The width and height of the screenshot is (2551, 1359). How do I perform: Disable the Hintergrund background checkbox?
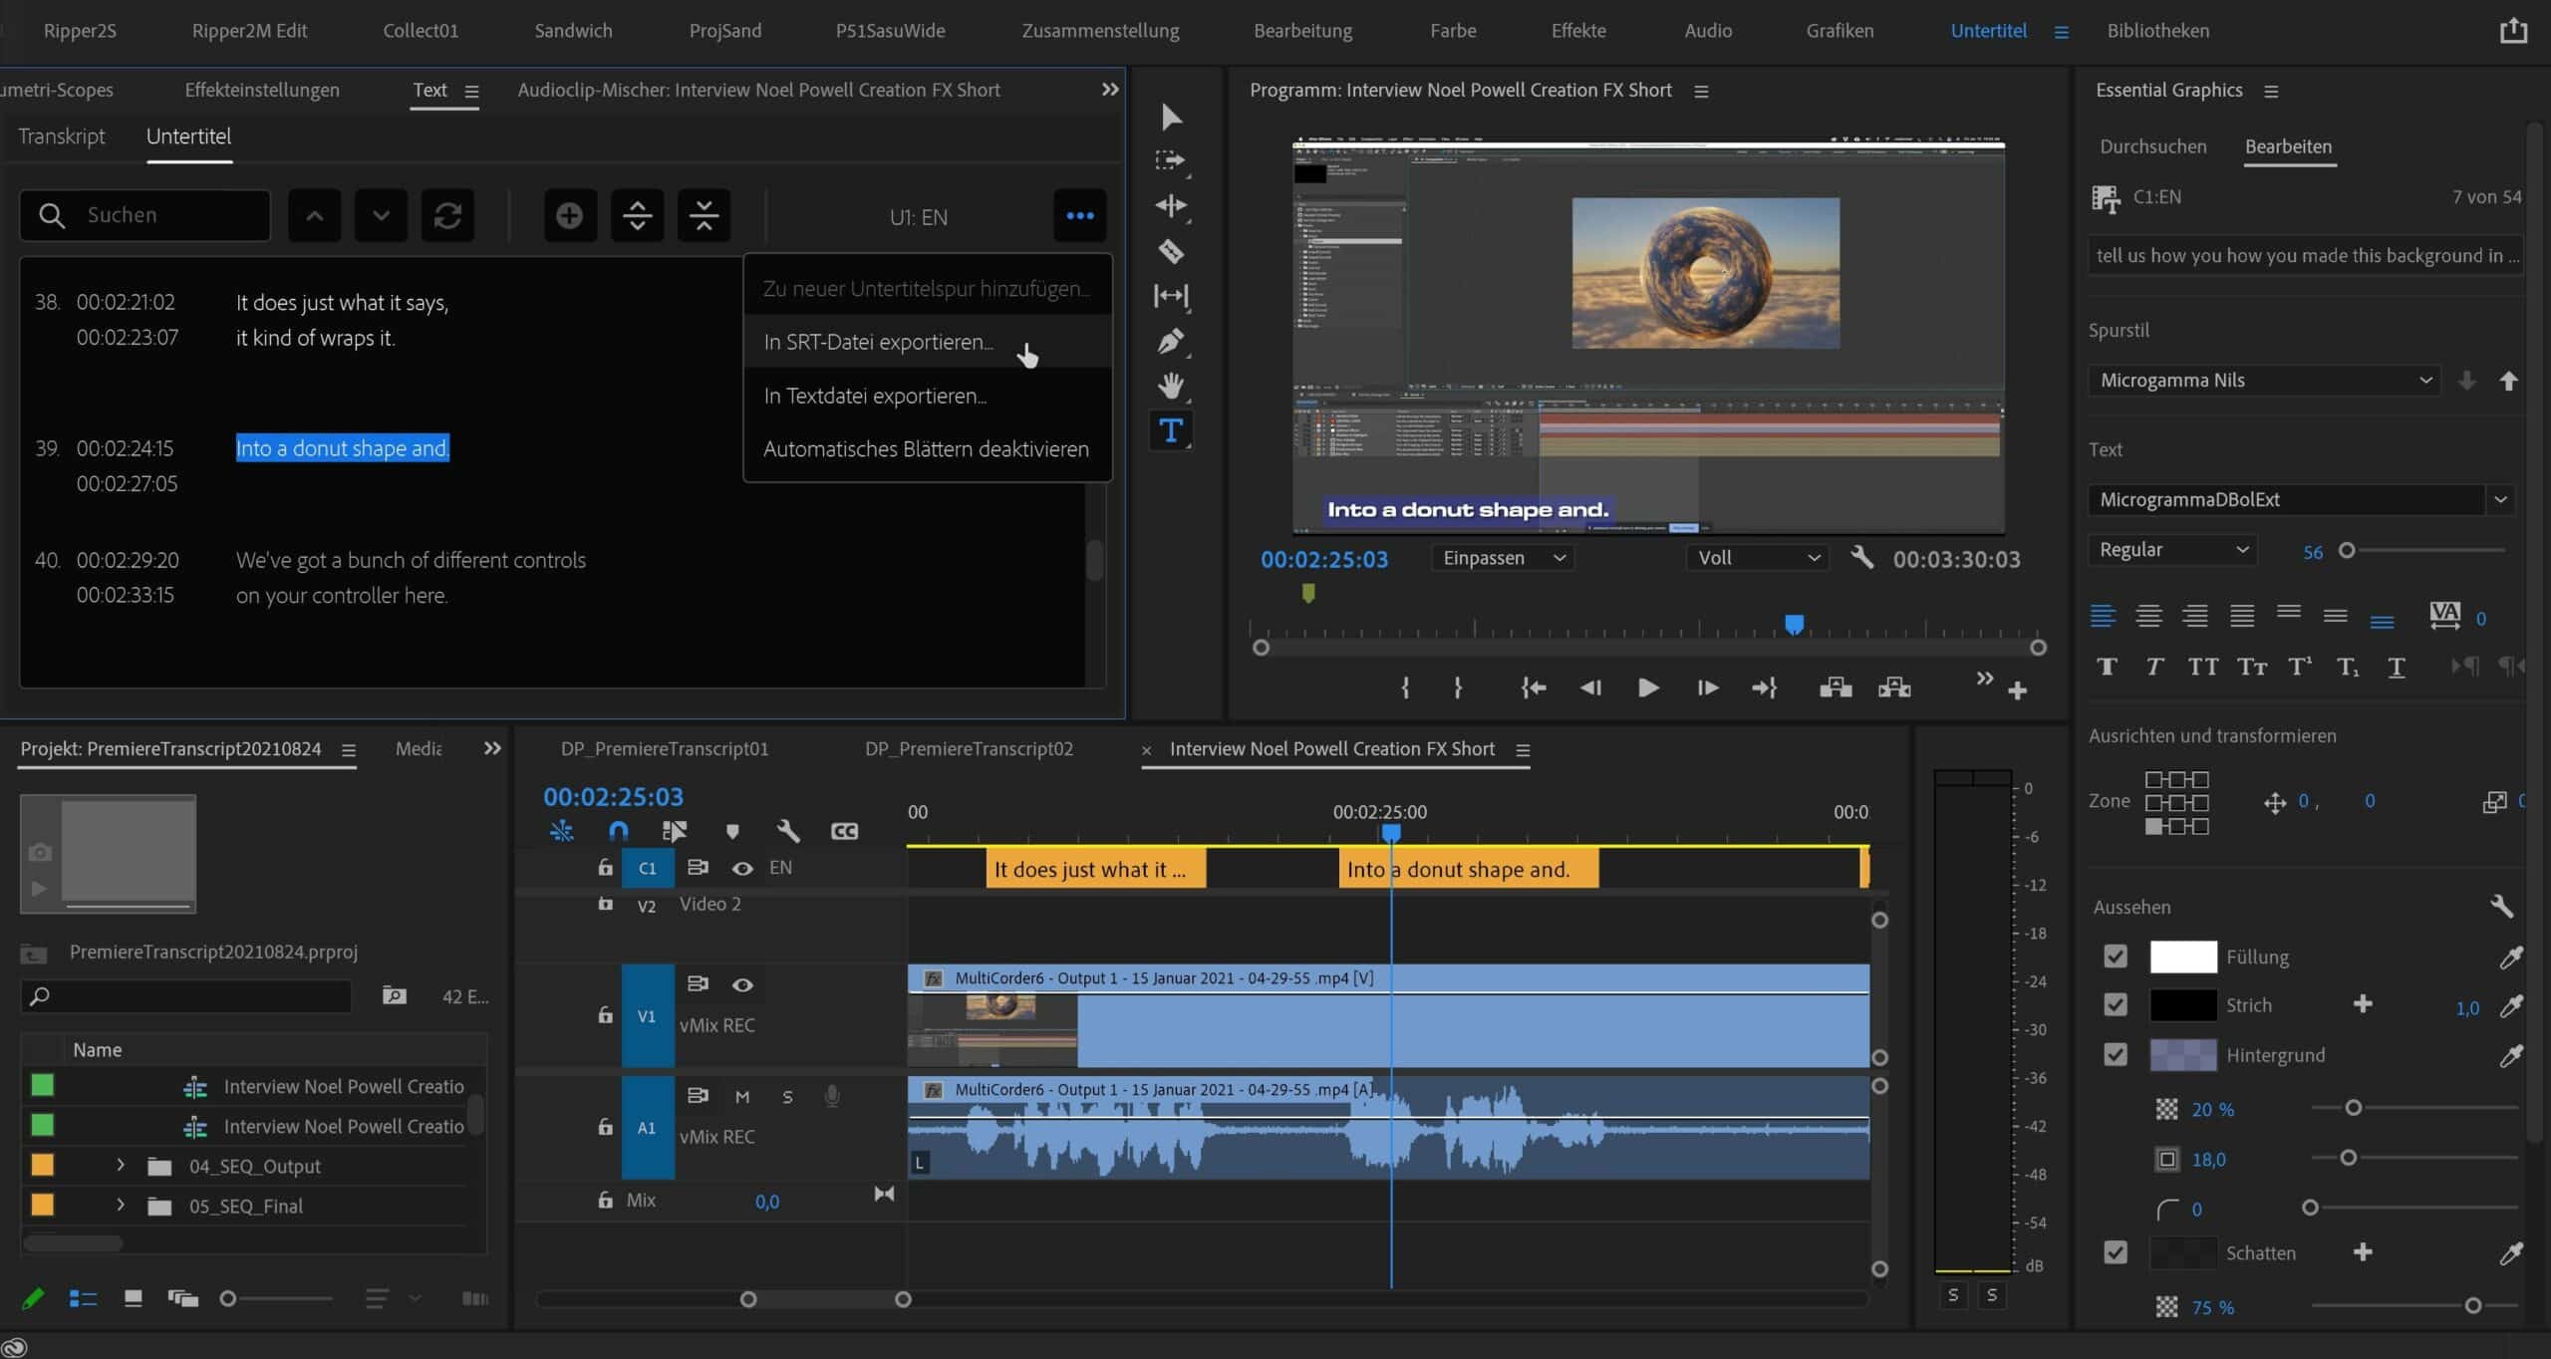tap(2115, 1054)
